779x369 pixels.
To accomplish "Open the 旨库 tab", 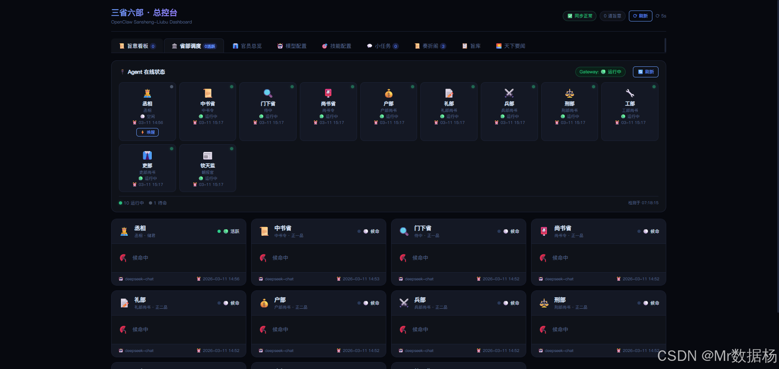I will 471,46.
